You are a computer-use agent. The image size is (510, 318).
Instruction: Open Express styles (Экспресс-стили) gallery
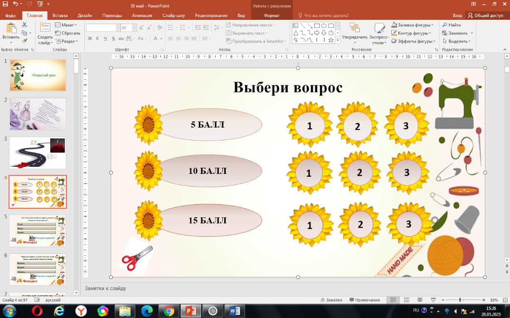(x=379, y=34)
